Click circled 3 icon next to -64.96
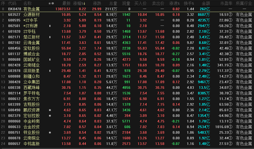Screen dimensions: 254x149 click(x=230, y=116)
